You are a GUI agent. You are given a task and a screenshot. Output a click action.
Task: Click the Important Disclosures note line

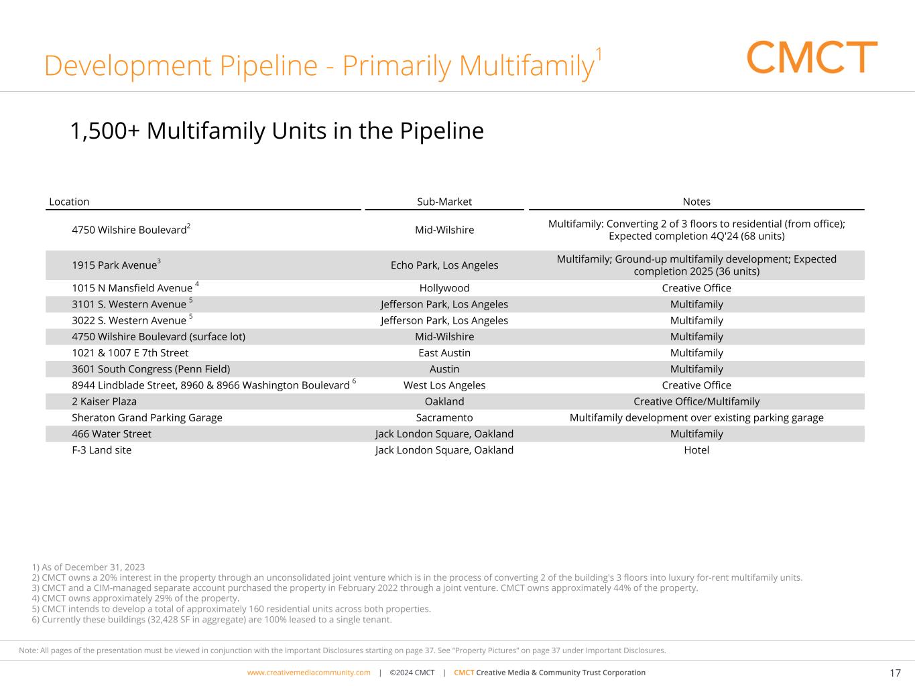coord(343,650)
